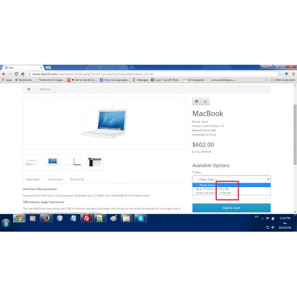Expand the Please Select options dropdown
297x297 pixels.
[232, 179]
